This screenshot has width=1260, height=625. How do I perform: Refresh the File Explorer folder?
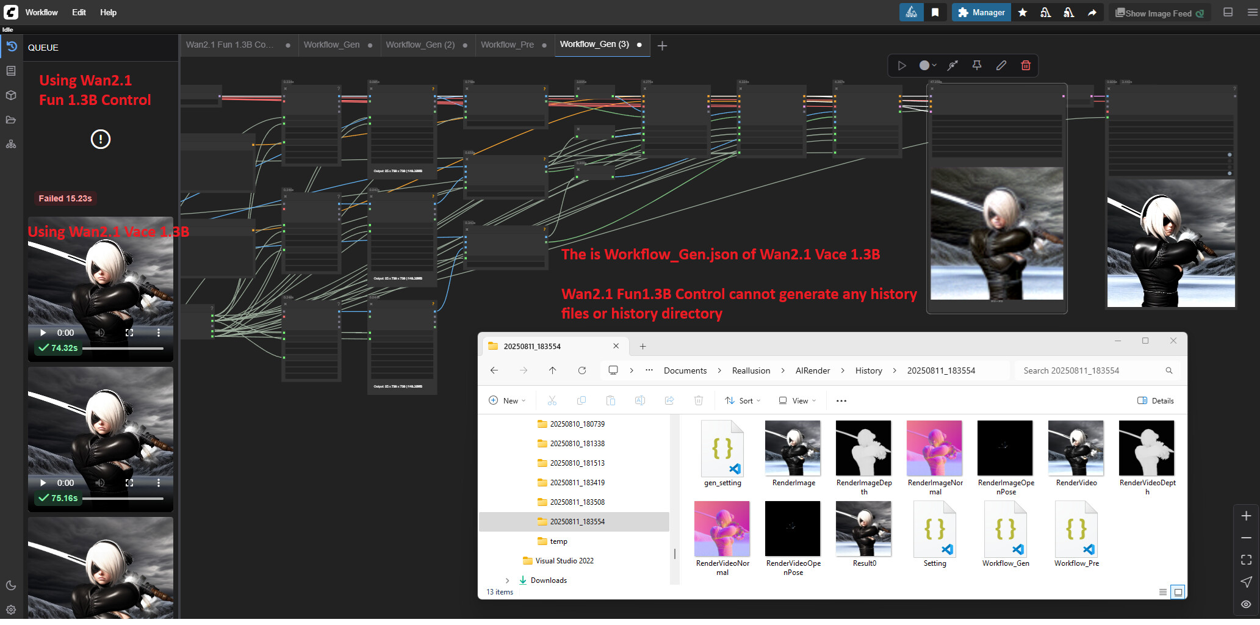582,370
